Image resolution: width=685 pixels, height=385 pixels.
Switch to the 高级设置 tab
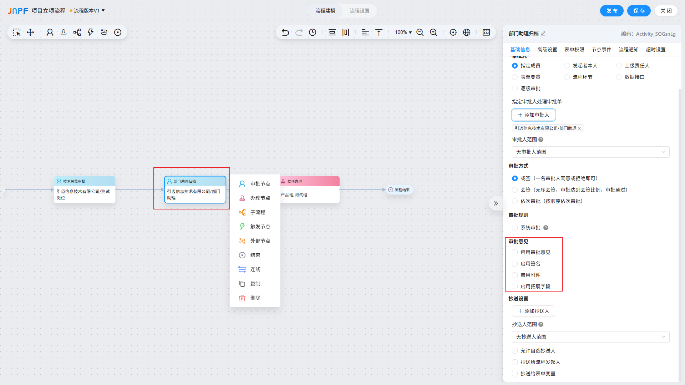(x=547, y=50)
